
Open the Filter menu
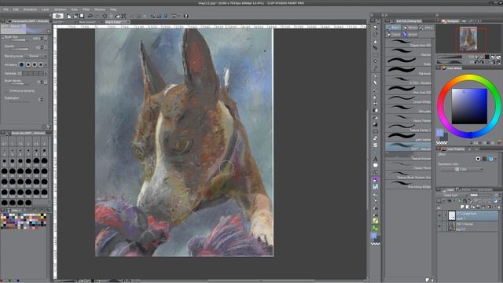click(86, 9)
